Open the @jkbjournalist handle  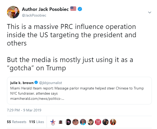50,83
